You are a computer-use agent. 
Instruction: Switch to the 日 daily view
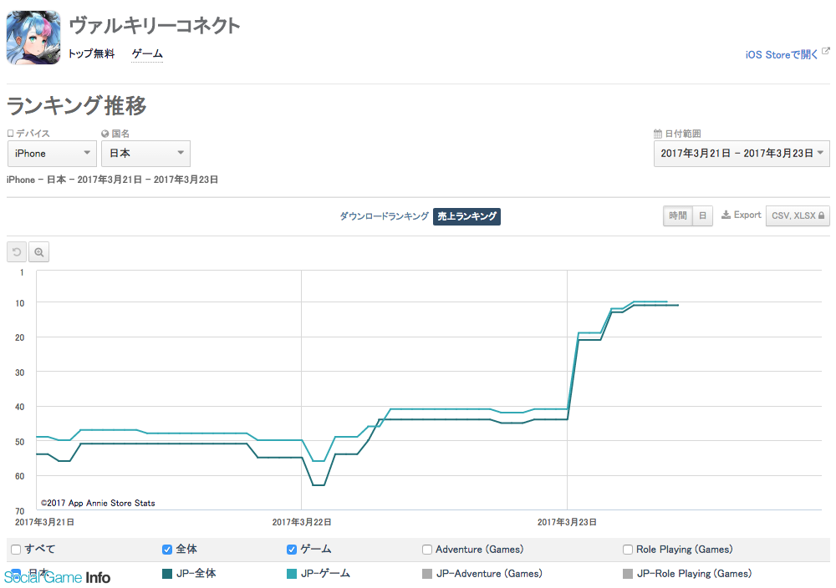coord(703,215)
